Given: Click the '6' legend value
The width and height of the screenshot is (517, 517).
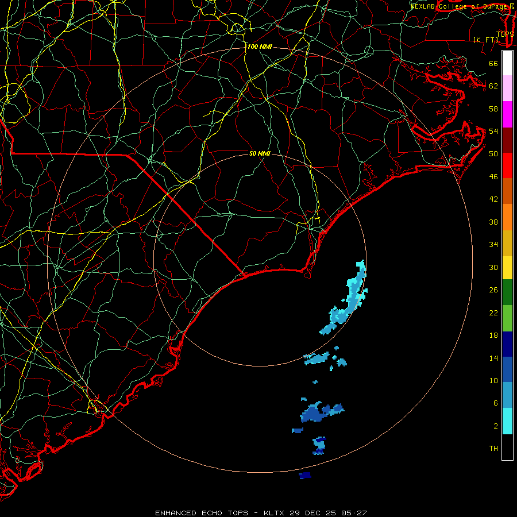Looking at the screenshot, I should pos(496,403).
